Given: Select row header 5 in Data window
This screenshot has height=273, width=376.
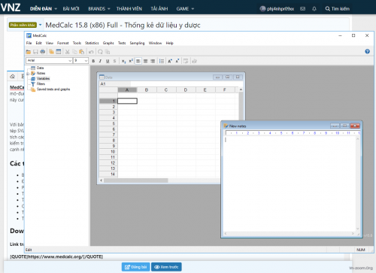Looking at the screenshot, I should click(x=108, y=123).
